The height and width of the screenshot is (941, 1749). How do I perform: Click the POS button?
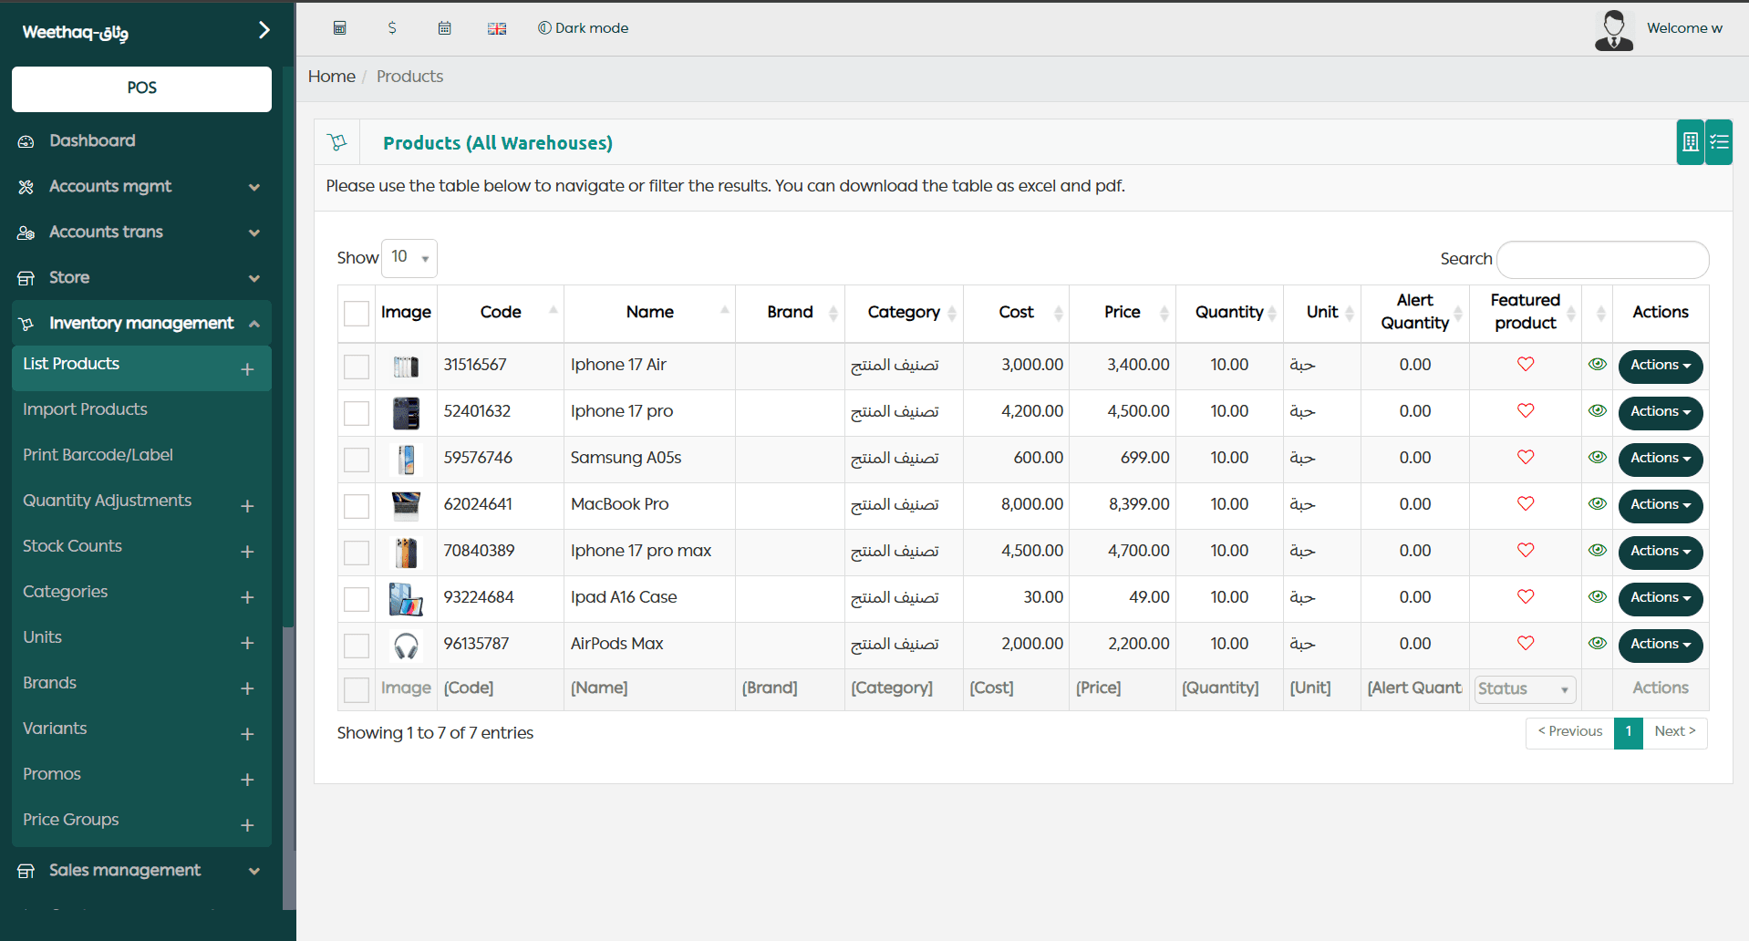(x=141, y=88)
